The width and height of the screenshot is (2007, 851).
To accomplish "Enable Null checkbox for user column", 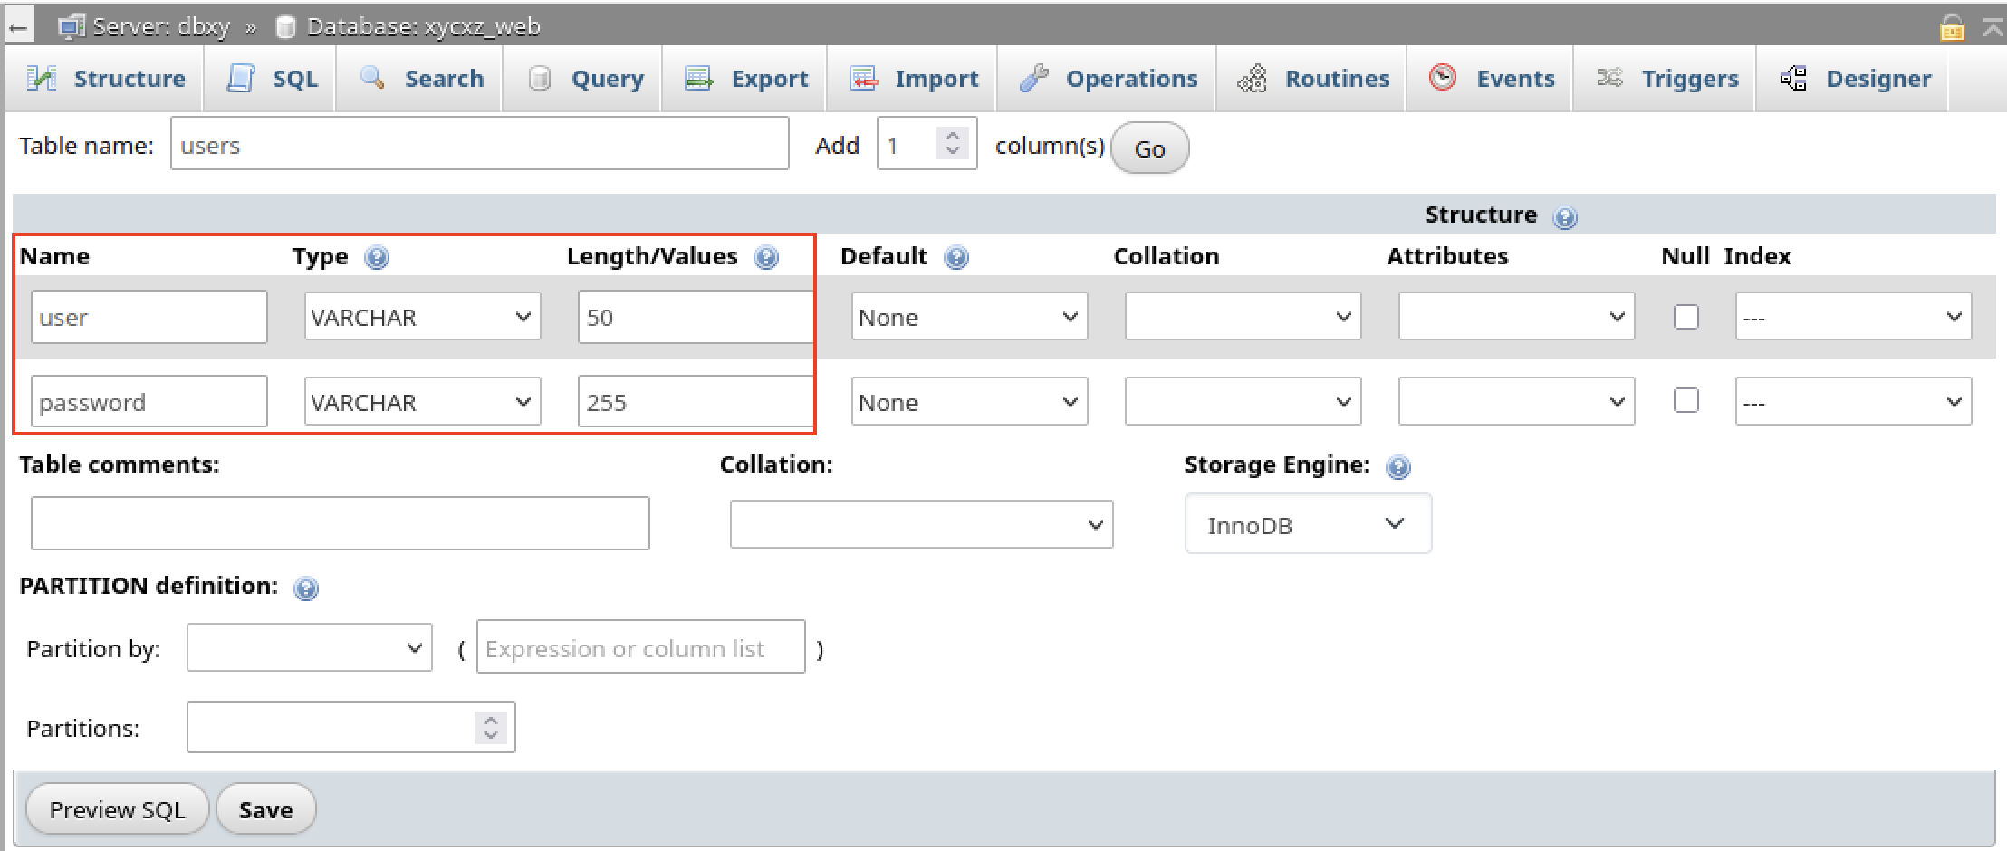I will pyautogui.click(x=1685, y=317).
